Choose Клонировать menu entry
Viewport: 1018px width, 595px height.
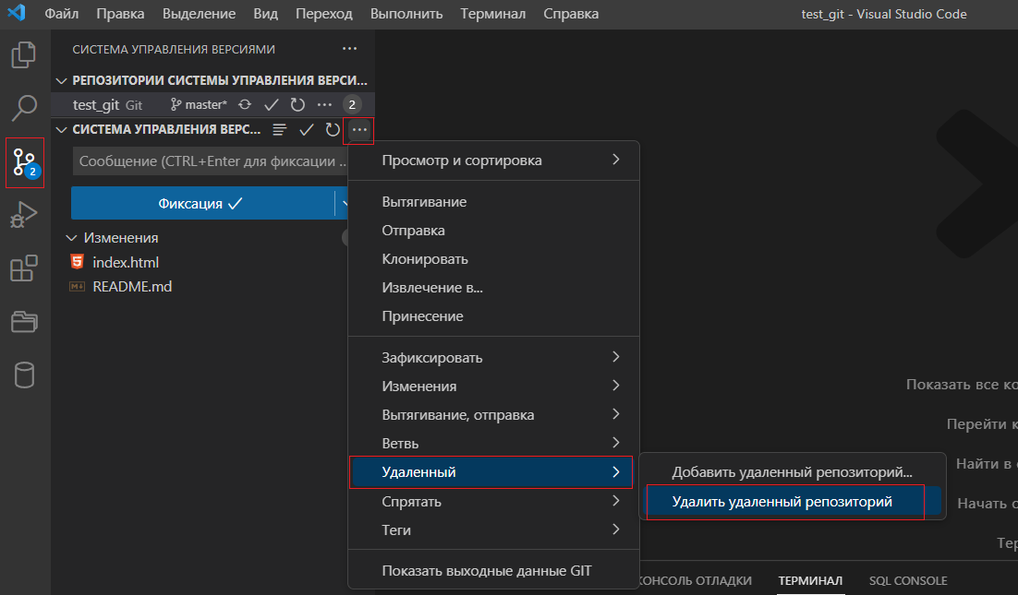coord(494,258)
